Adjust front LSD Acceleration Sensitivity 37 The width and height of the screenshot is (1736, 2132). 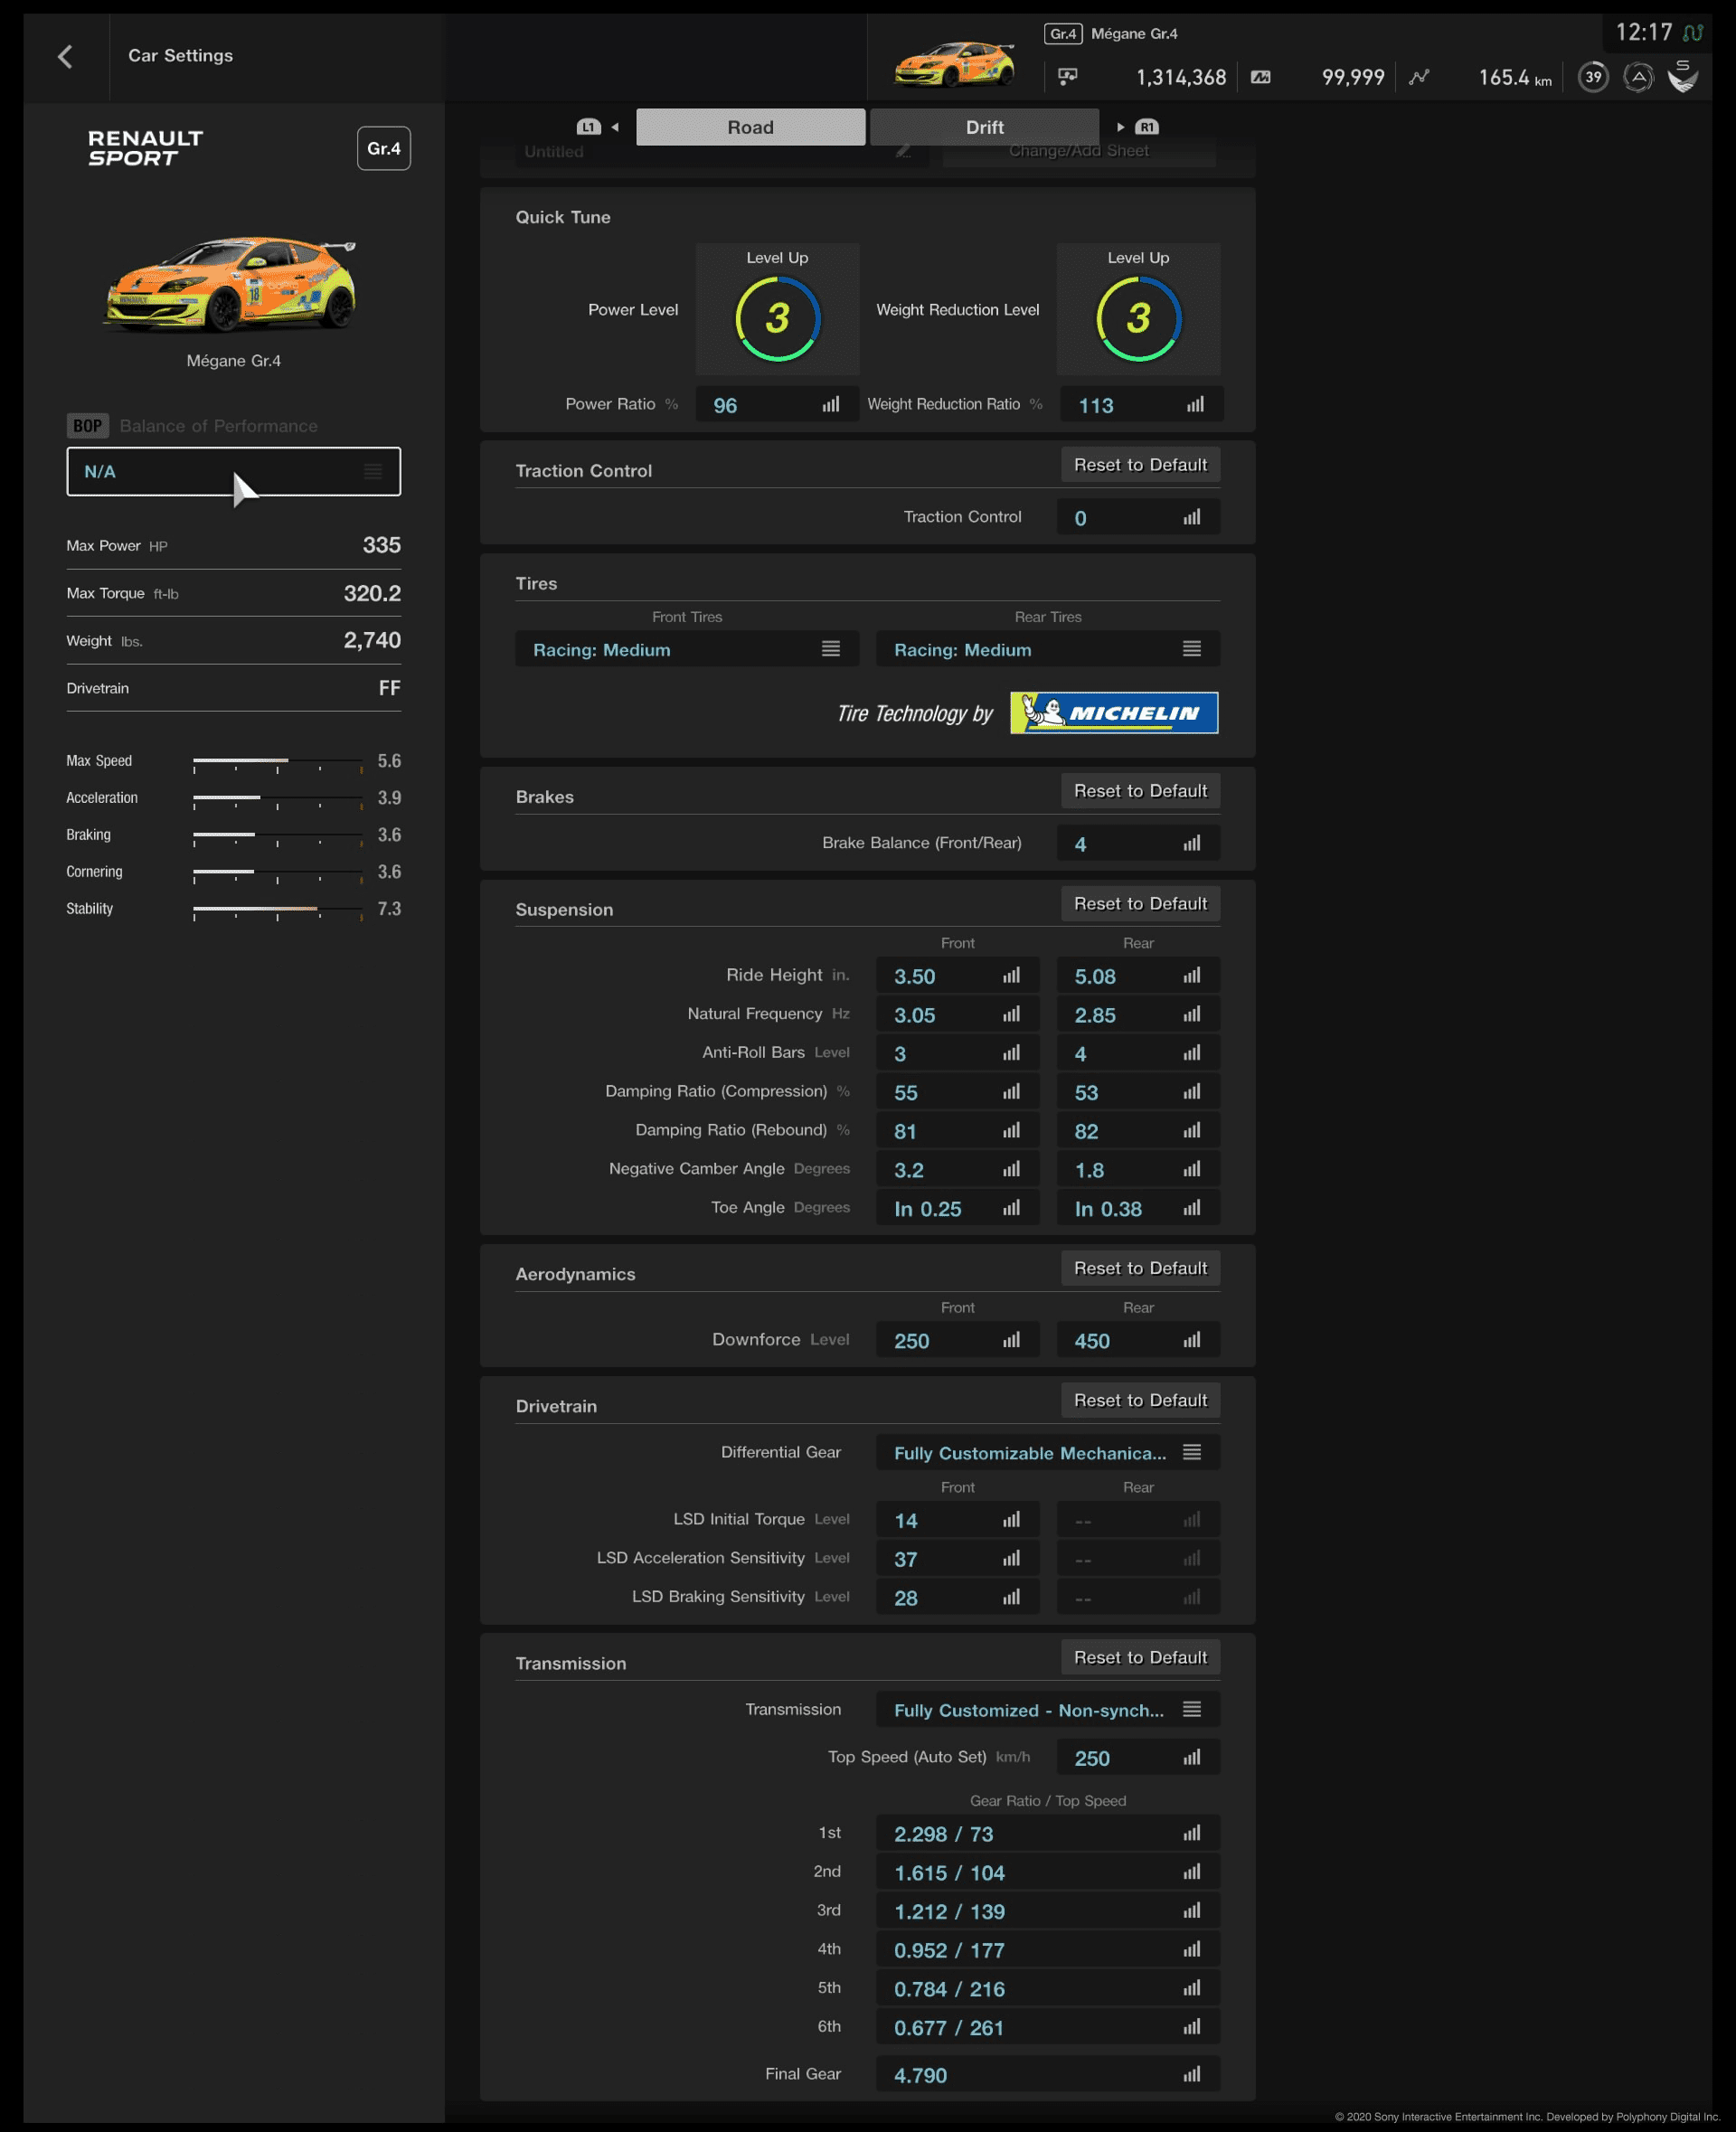[x=958, y=1558]
